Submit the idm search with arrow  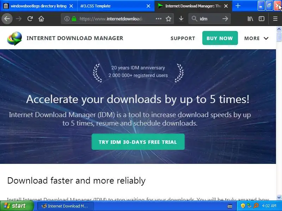click(x=225, y=19)
